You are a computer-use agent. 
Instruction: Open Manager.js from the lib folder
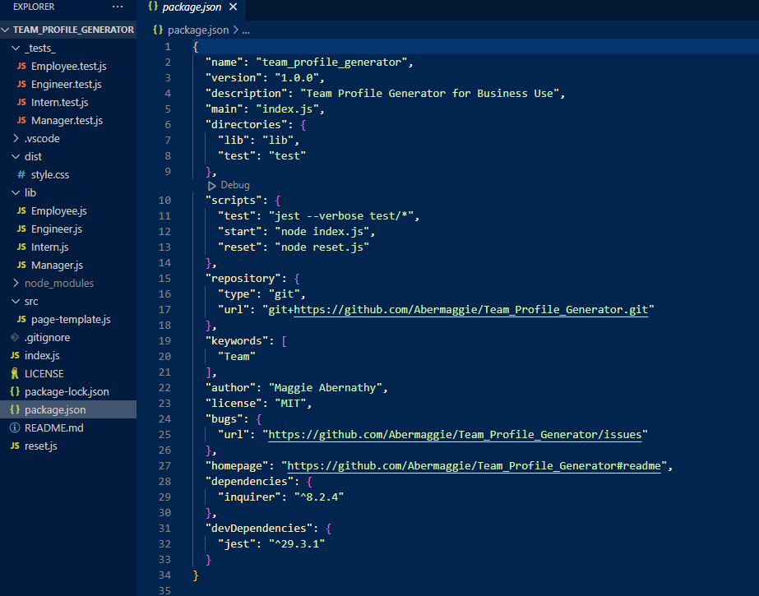[x=56, y=265]
